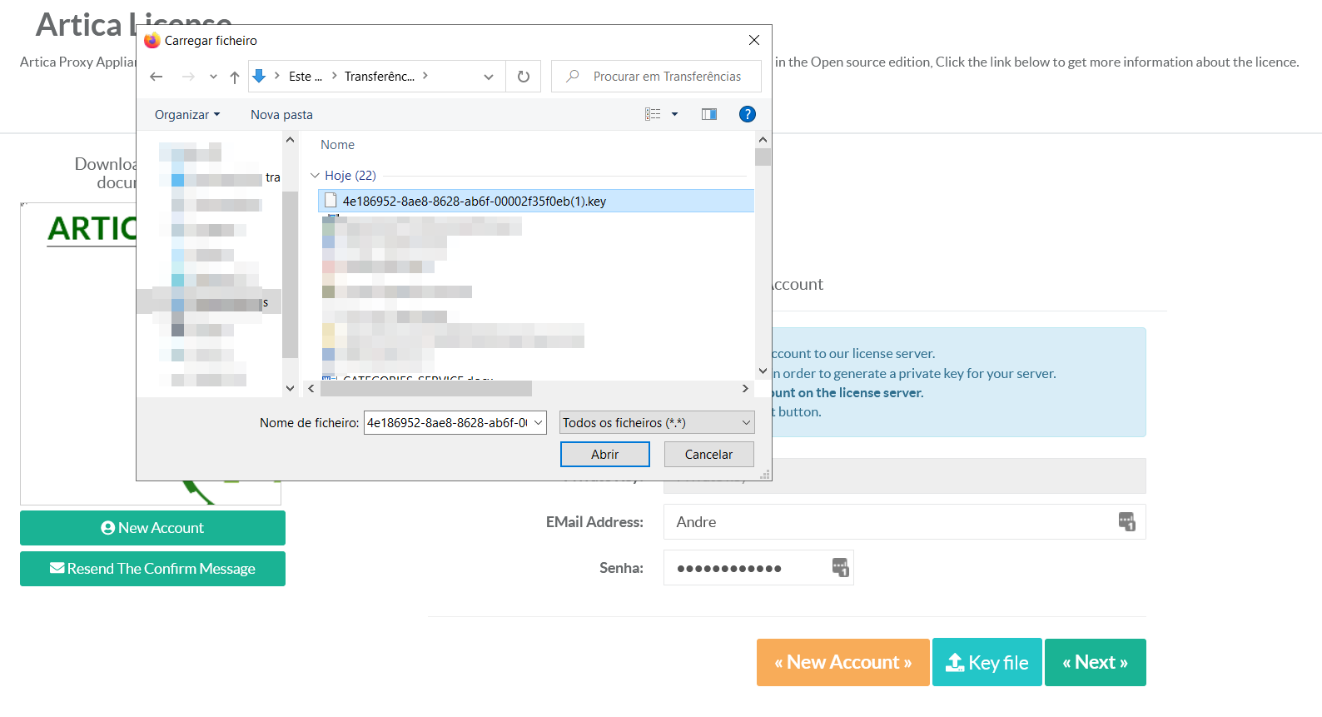1322x717 pixels.
Task: Open the Todos os ficheiros filter dropdown
Action: click(x=657, y=423)
